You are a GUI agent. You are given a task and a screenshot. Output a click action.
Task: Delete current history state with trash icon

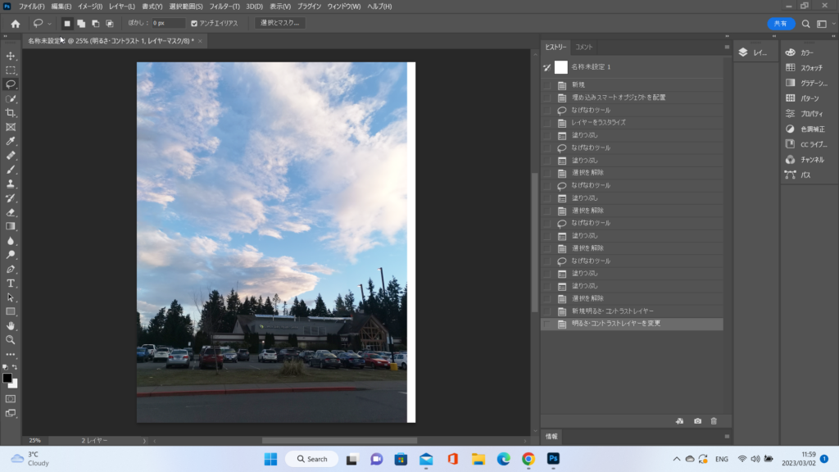click(714, 420)
